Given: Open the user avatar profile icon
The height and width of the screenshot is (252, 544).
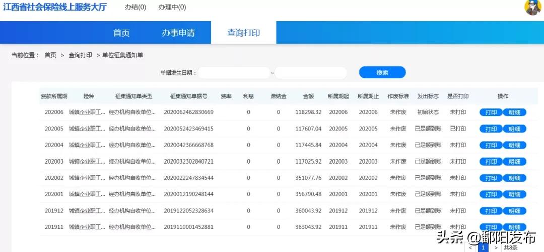Looking at the screenshot, I should coord(533,7).
